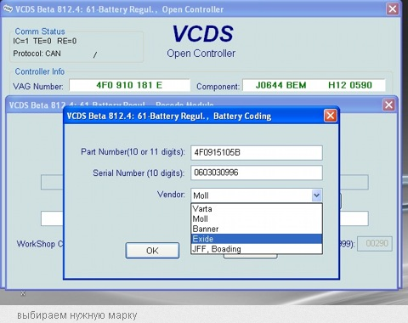Click the Protocol: CAN text

pyautogui.click(x=37, y=54)
